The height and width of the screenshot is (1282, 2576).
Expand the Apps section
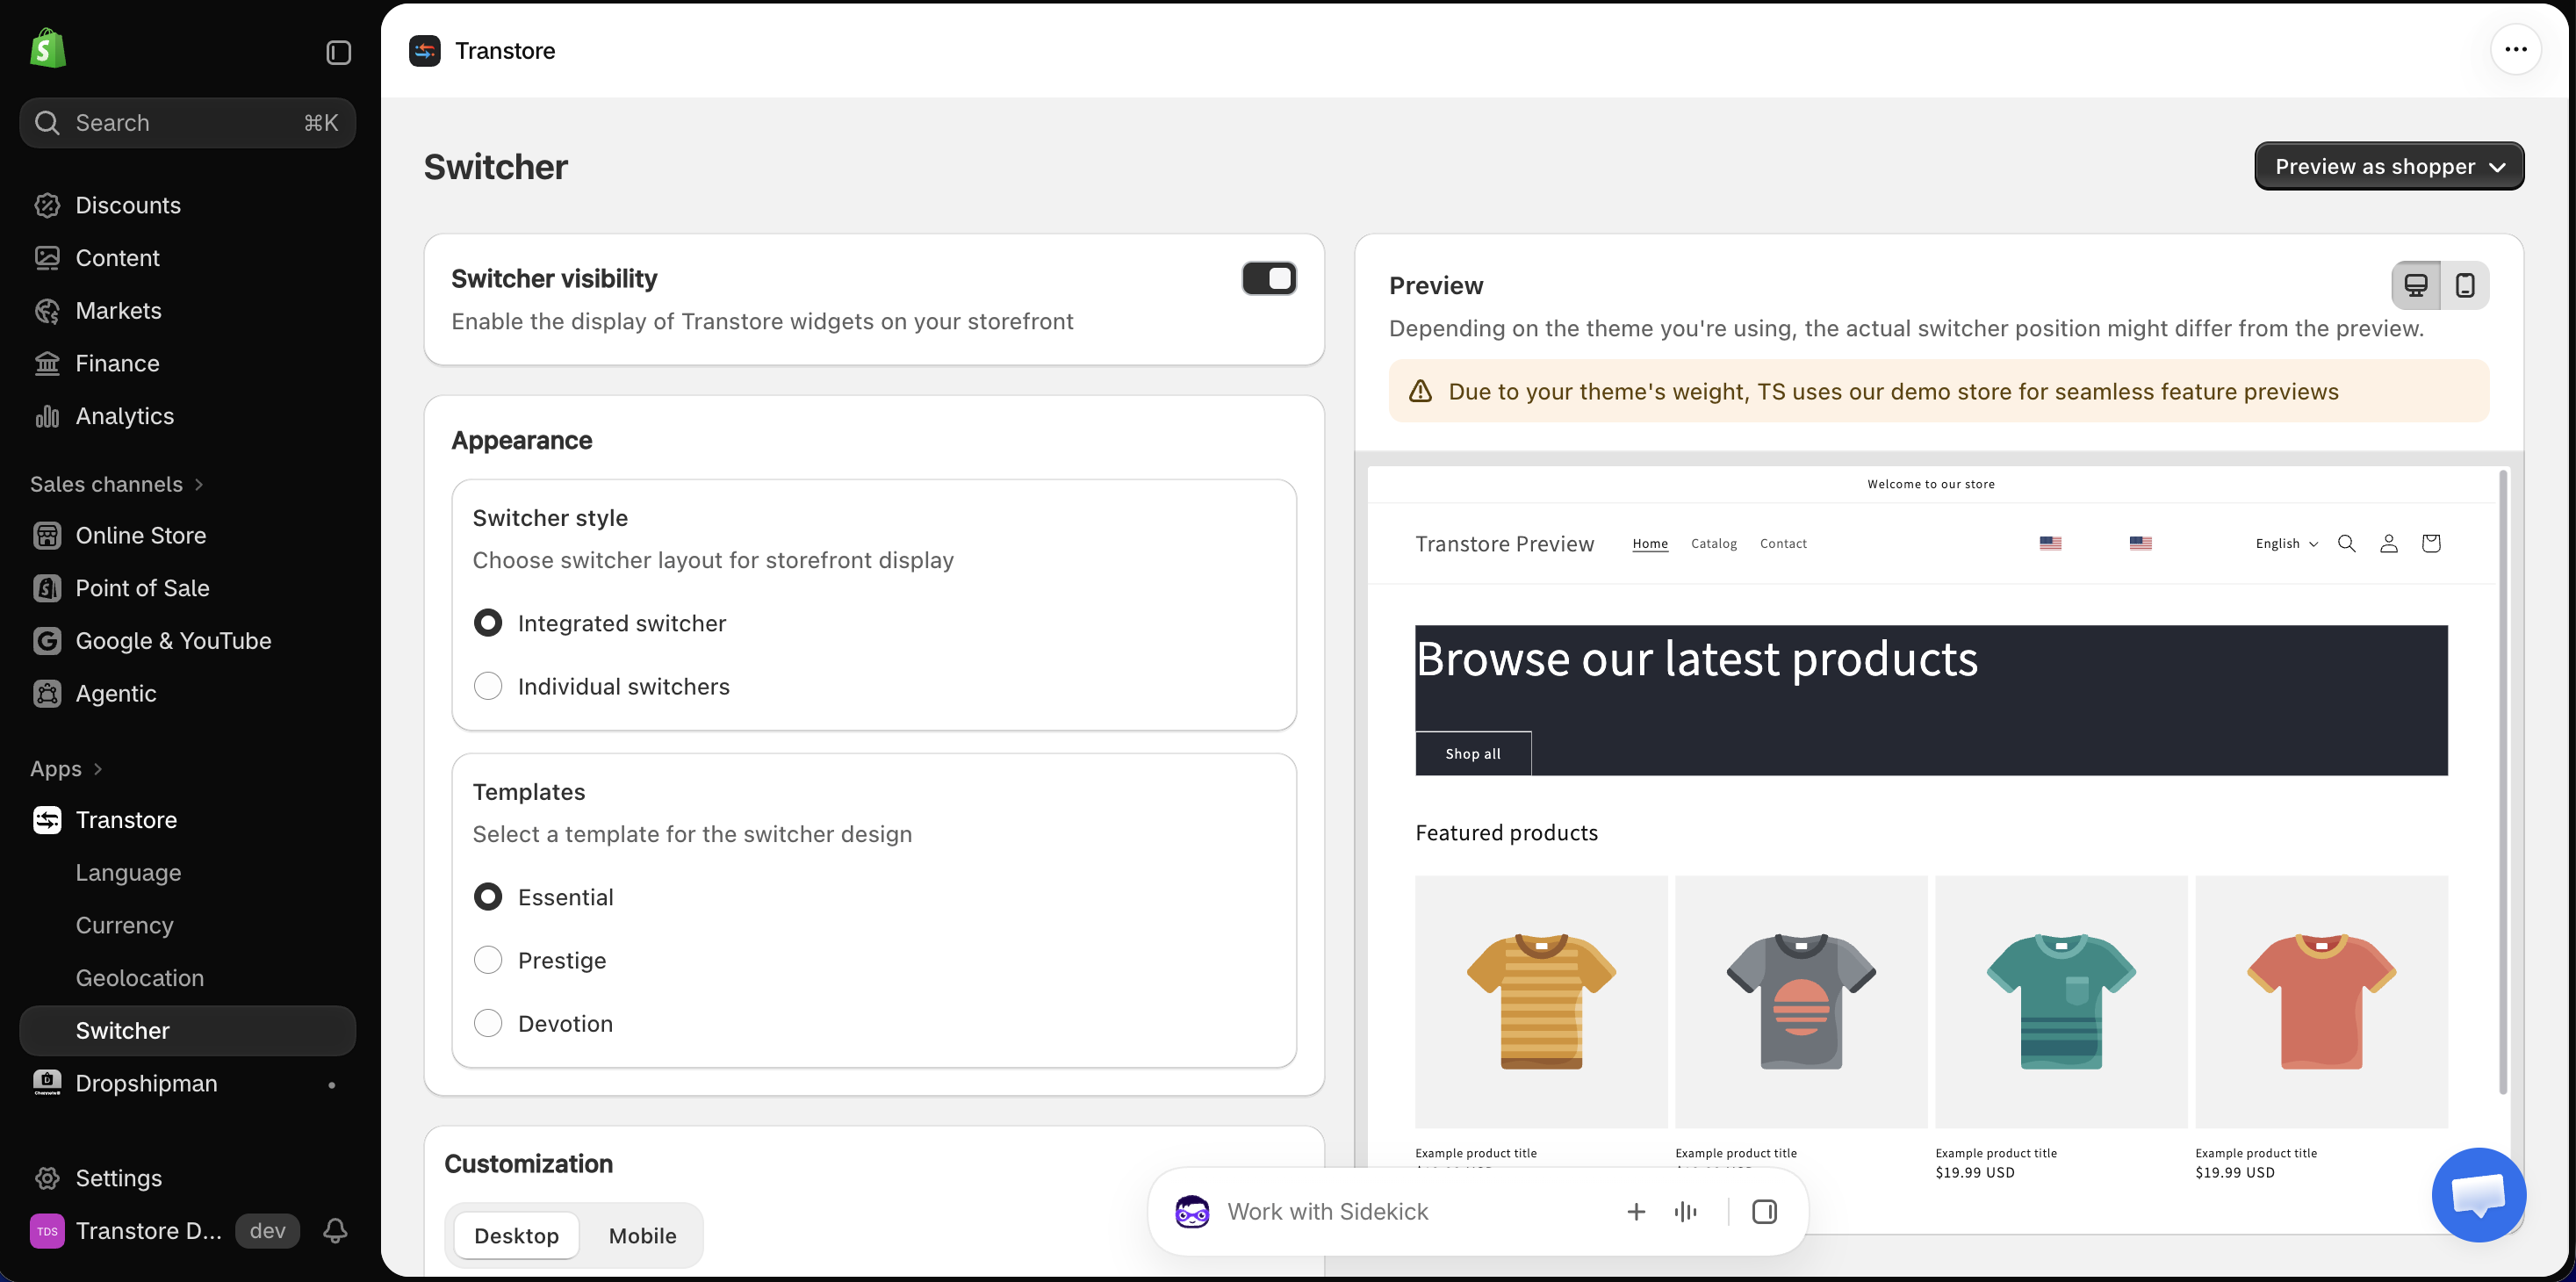tap(67, 768)
